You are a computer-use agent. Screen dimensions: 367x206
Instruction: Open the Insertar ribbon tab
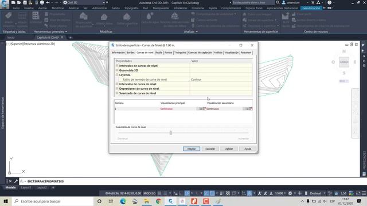coord(29,8)
